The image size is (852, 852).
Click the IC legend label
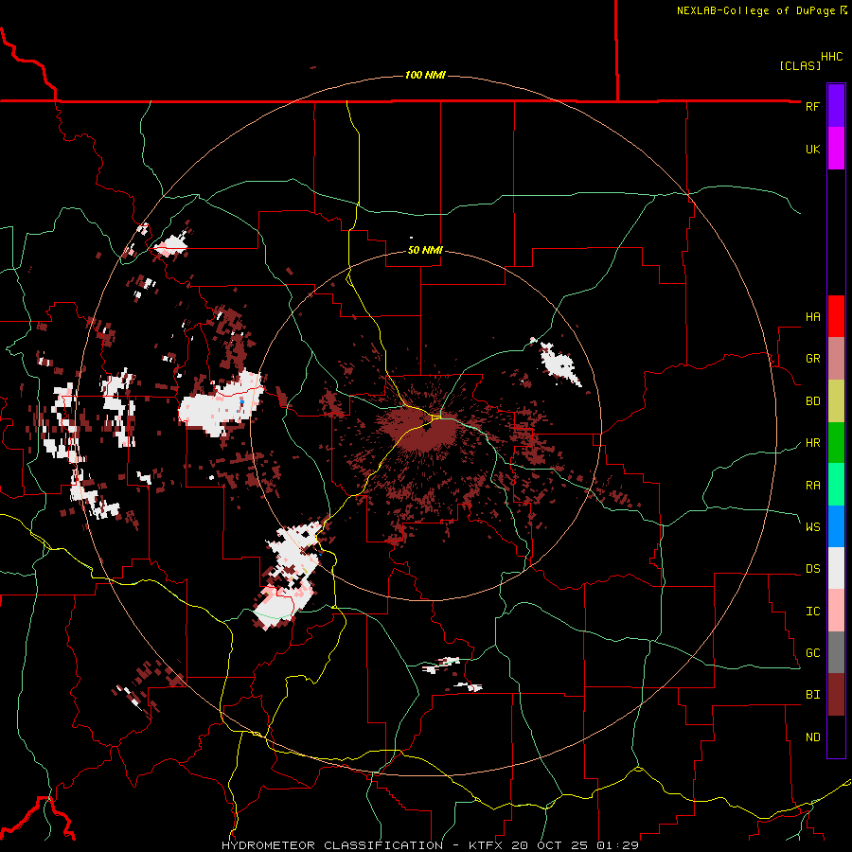812,612
